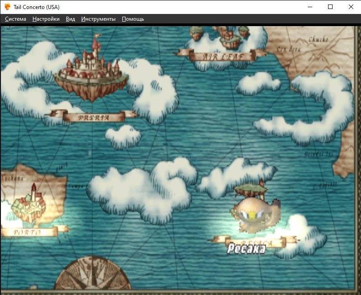Click the compass rose on the map
Screen dimensions: 361x295
coord(92,273)
